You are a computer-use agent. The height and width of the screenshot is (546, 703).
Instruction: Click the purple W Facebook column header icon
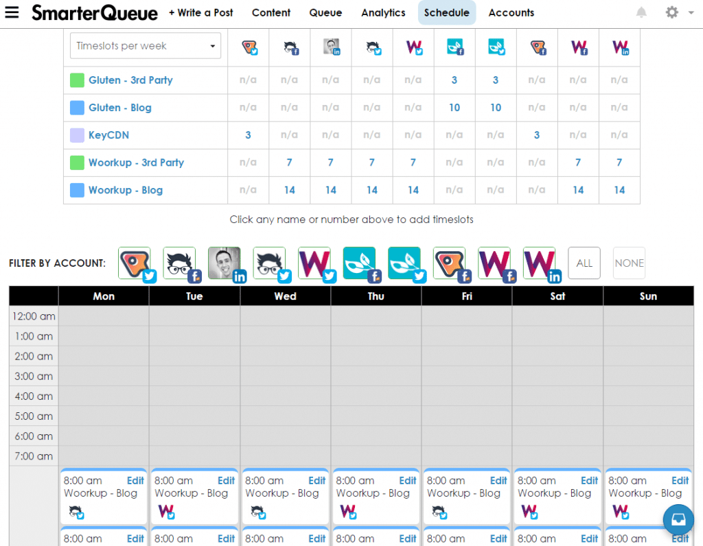(578, 47)
